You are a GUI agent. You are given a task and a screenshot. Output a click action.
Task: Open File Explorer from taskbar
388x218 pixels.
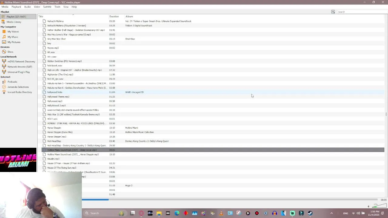click(159, 213)
